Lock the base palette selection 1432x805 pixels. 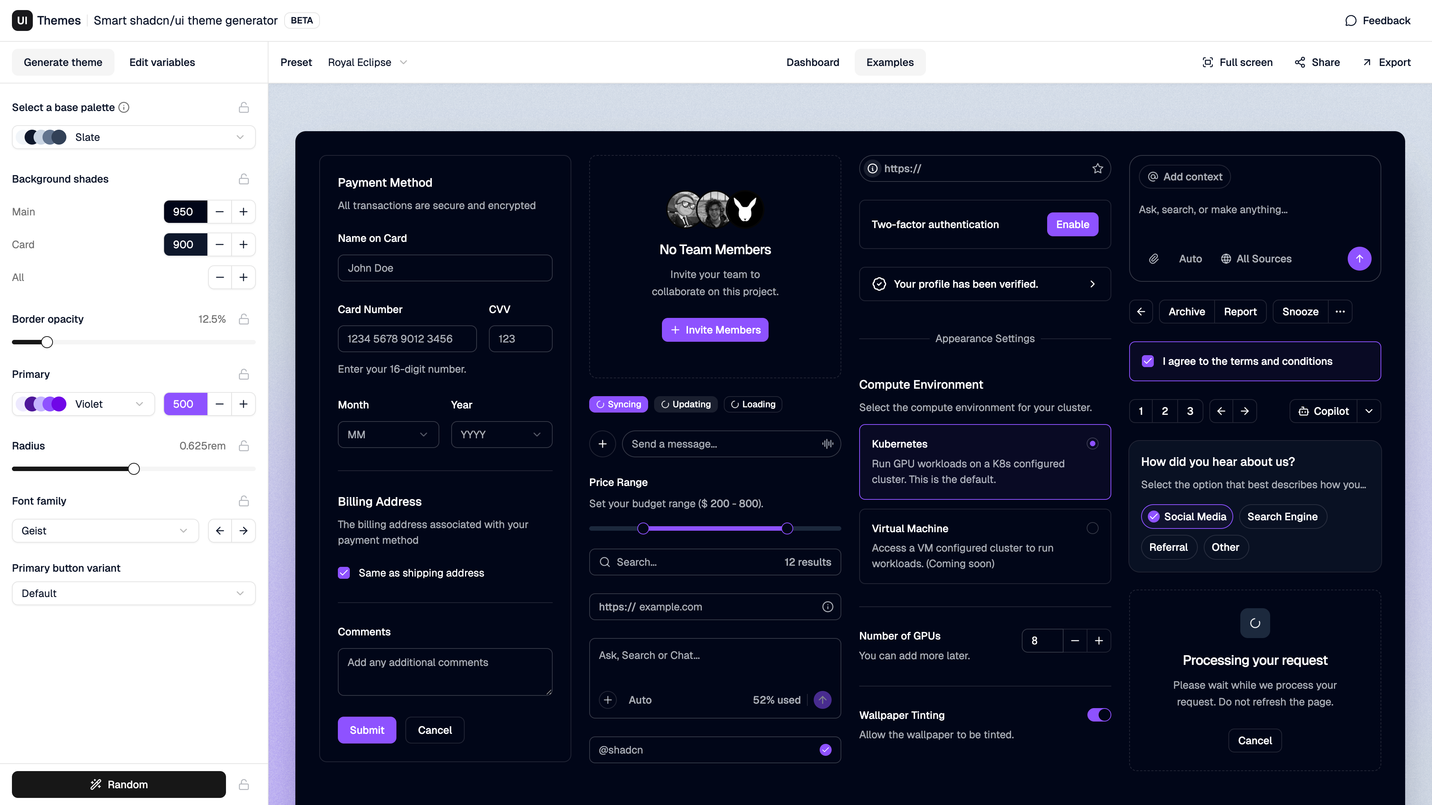coord(244,107)
